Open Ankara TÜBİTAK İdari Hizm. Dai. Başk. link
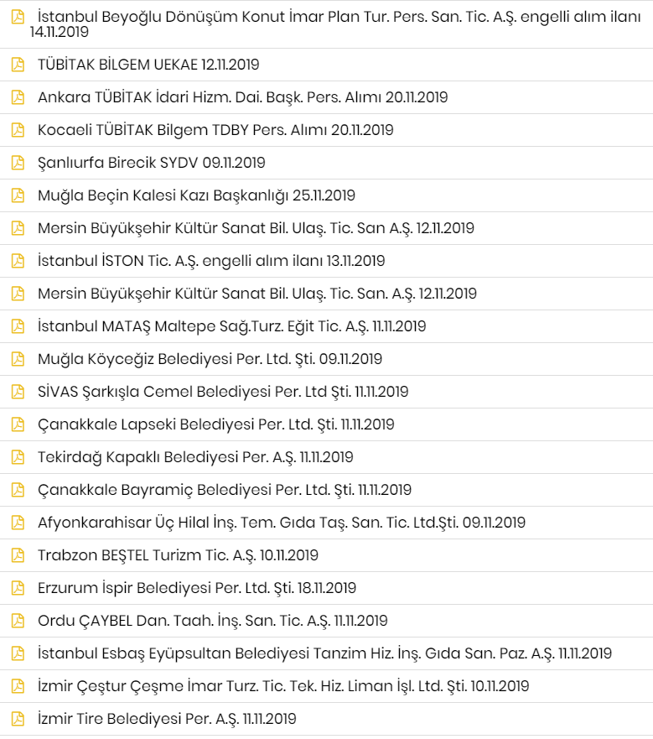 (x=242, y=96)
